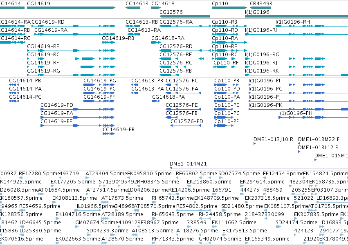Open transcript CG14618-RA
The height and width of the screenshot is (245, 348).
click(x=168, y=38)
